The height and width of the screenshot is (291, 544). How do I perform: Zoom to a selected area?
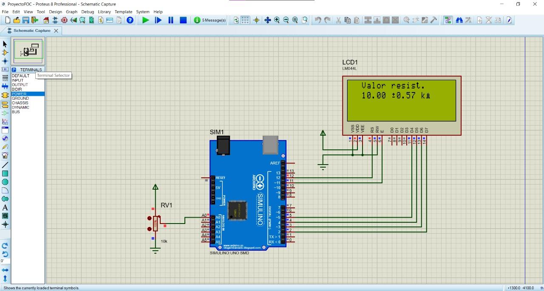[x=304, y=20]
